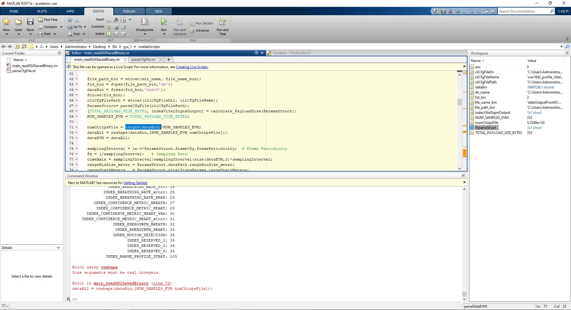This screenshot has height=310, width=571.
Task: Switch to the PUBLISH ribbon tab
Action: click(129, 11)
